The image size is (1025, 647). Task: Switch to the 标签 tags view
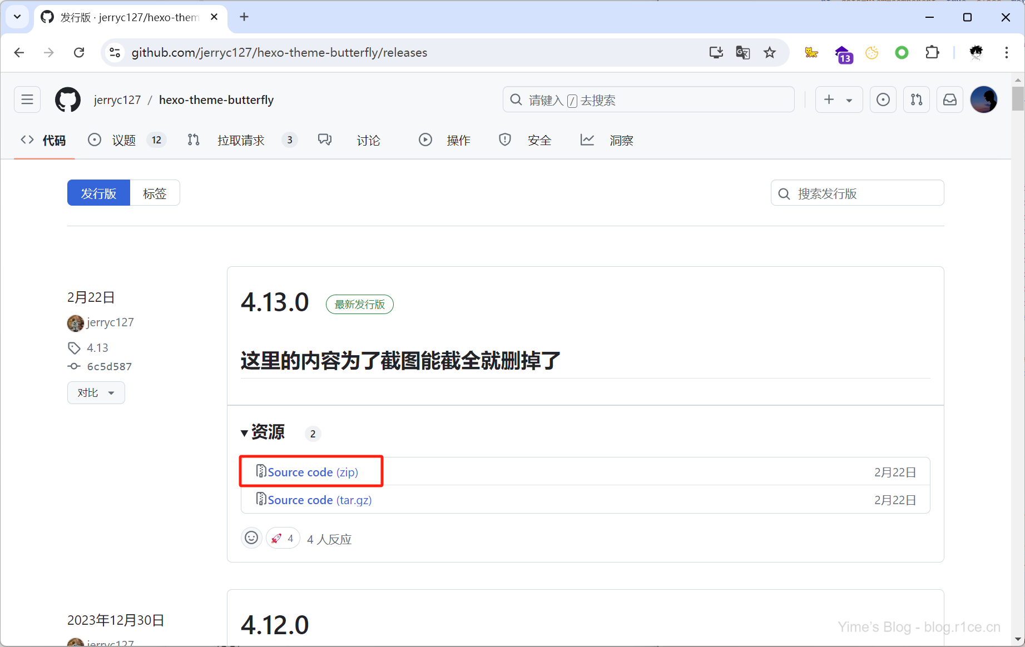155,193
